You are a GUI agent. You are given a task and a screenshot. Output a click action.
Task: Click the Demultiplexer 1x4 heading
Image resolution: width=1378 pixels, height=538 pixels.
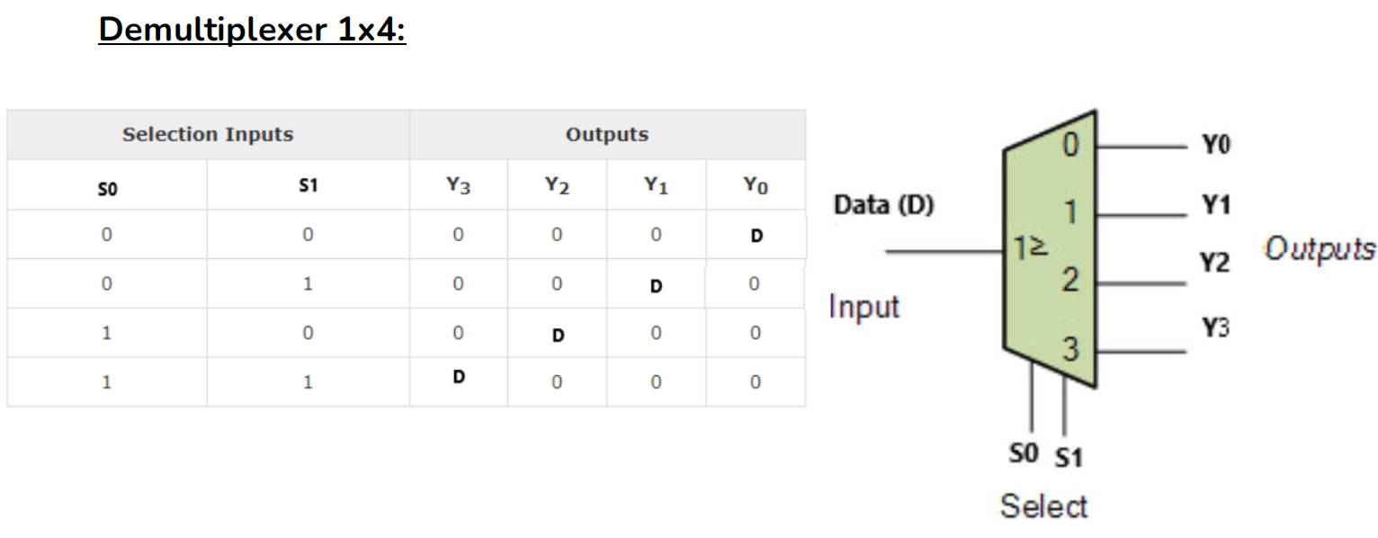click(x=253, y=29)
